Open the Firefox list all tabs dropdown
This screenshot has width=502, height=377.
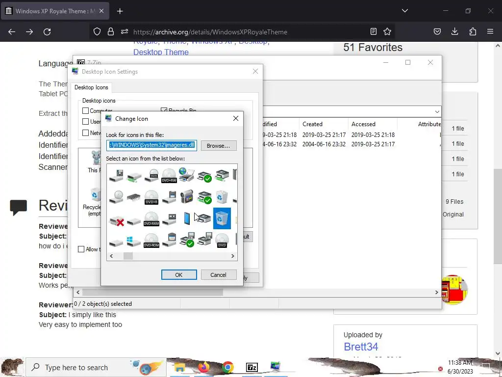[x=404, y=11]
